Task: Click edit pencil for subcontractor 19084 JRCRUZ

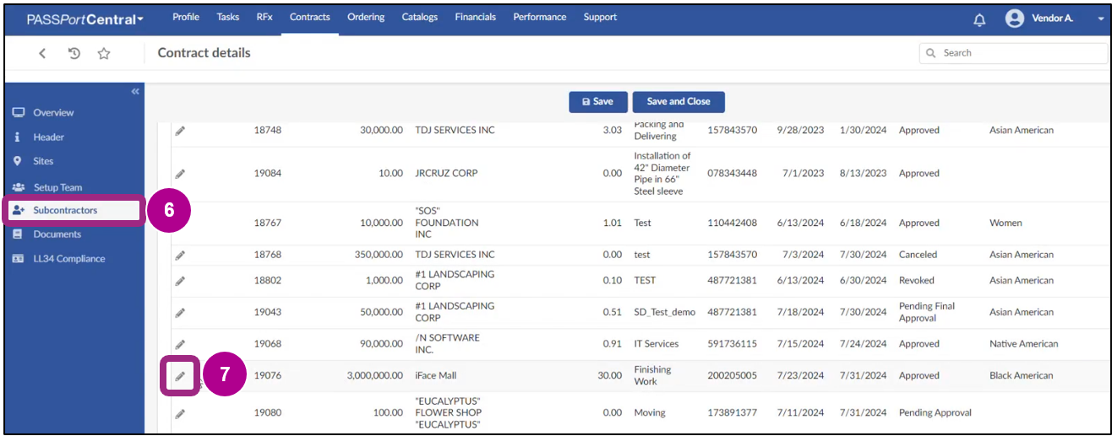Action: pyautogui.click(x=180, y=174)
